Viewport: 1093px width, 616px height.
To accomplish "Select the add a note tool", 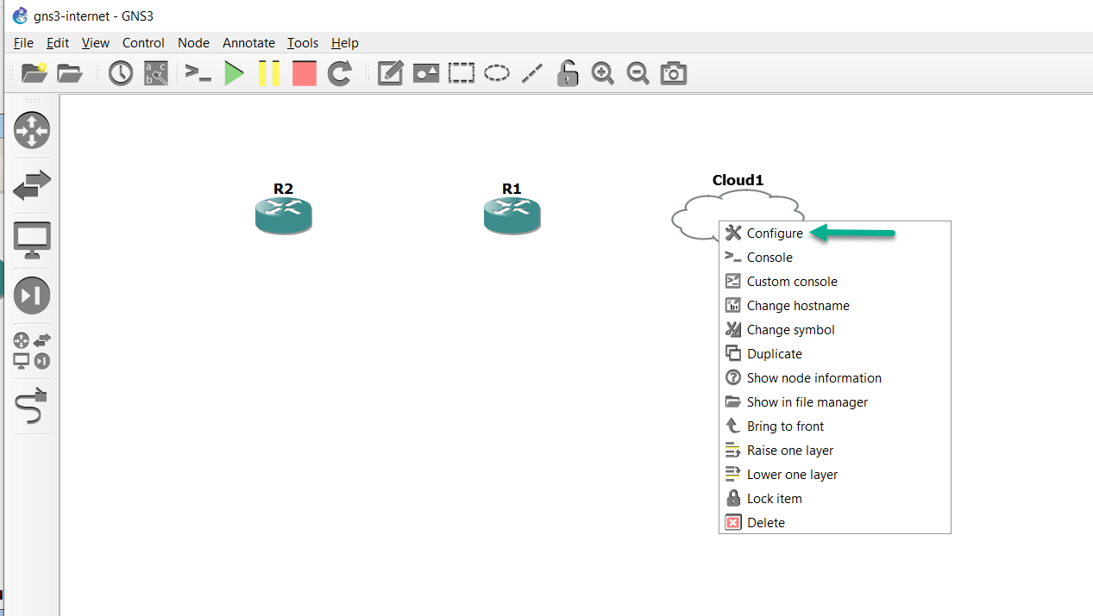I will 390,73.
